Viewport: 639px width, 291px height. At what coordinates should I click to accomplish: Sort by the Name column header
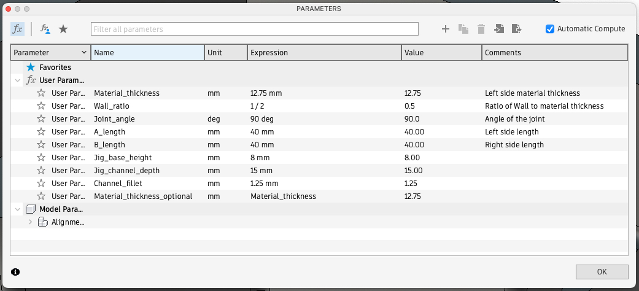(147, 53)
